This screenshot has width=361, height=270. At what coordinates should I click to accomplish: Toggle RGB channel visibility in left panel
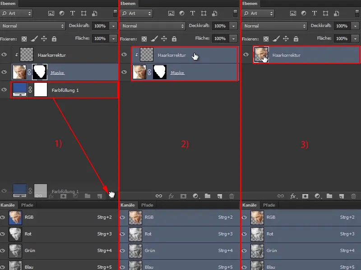pos(3,217)
